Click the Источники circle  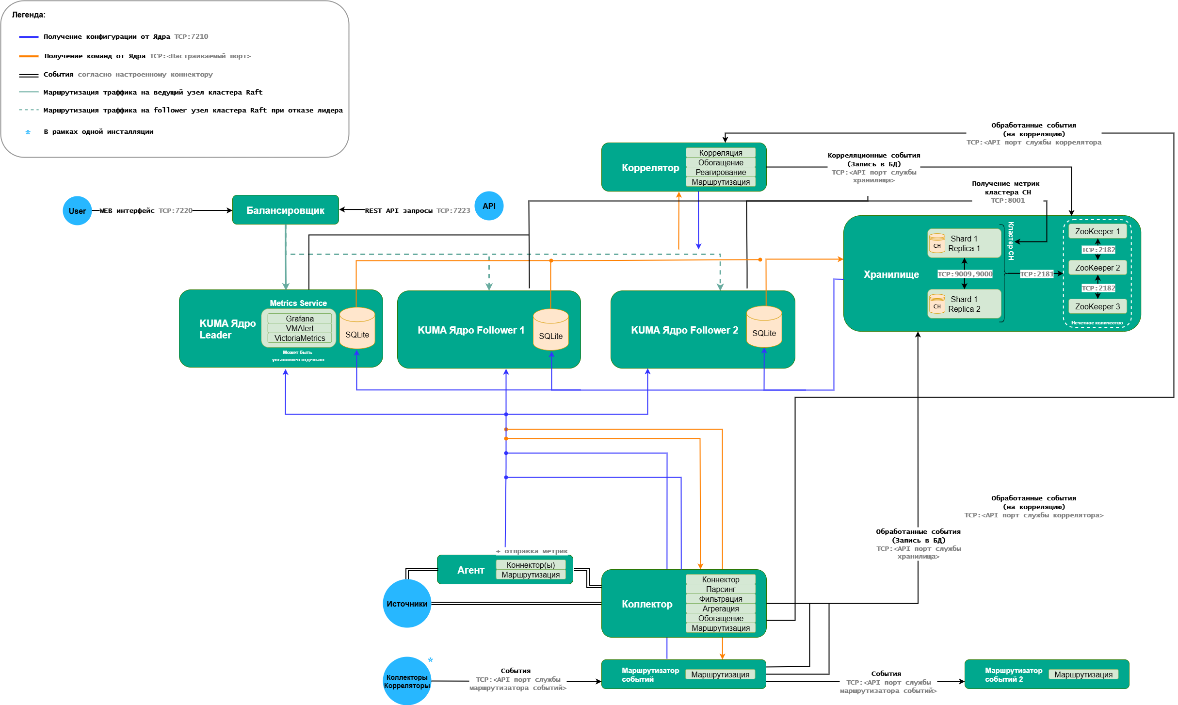pos(406,604)
